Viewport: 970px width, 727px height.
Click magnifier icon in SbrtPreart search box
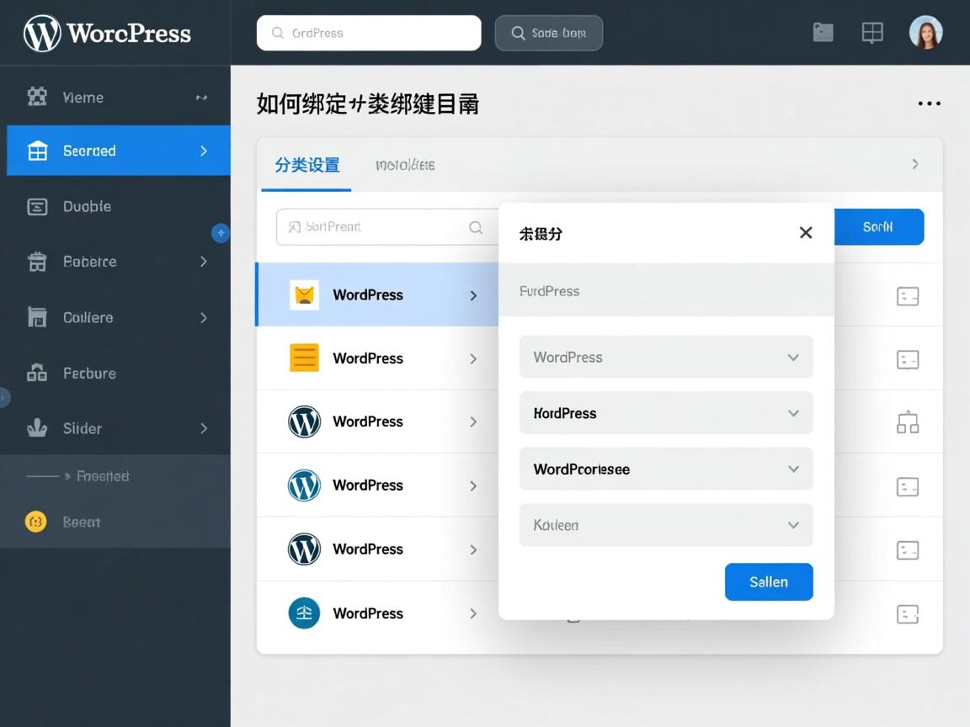[x=476, y=227]
